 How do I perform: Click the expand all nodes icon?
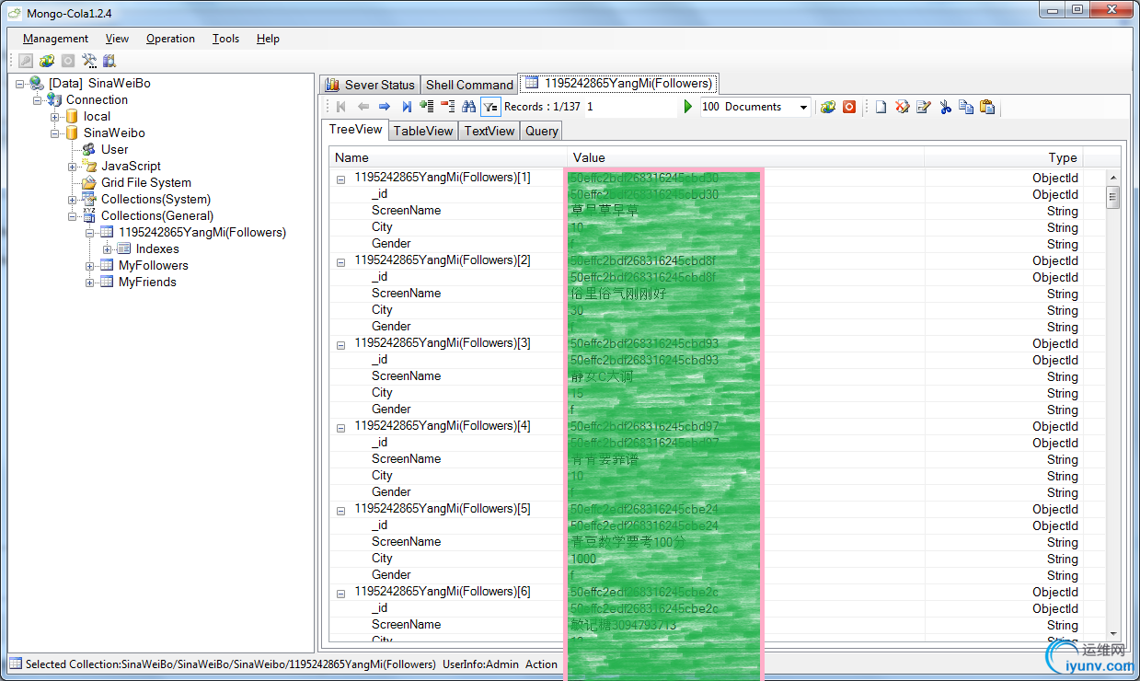coord(427,107)
